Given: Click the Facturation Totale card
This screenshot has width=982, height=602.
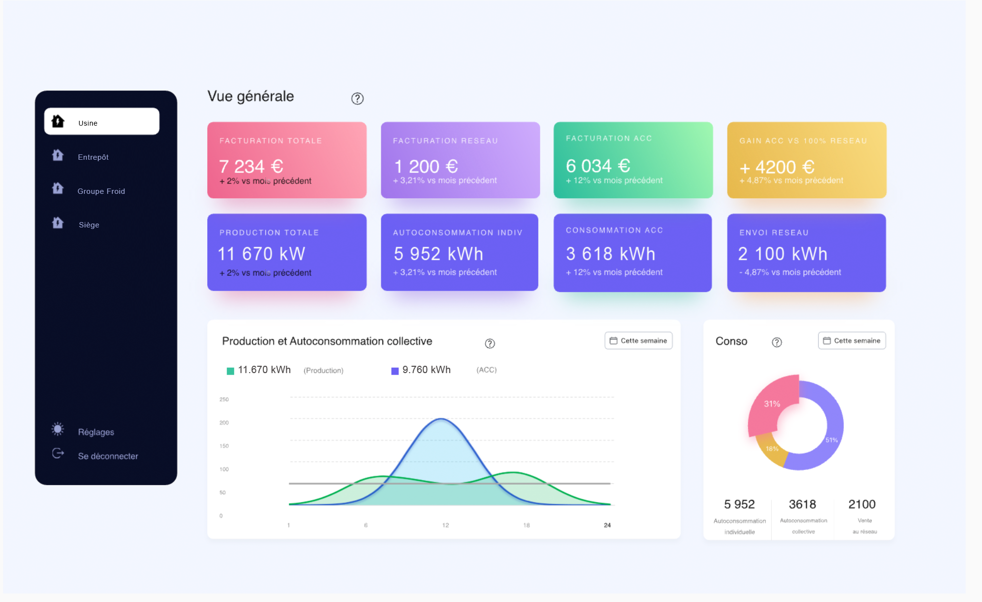Looking at the screenshot, I should pos(287,160).
